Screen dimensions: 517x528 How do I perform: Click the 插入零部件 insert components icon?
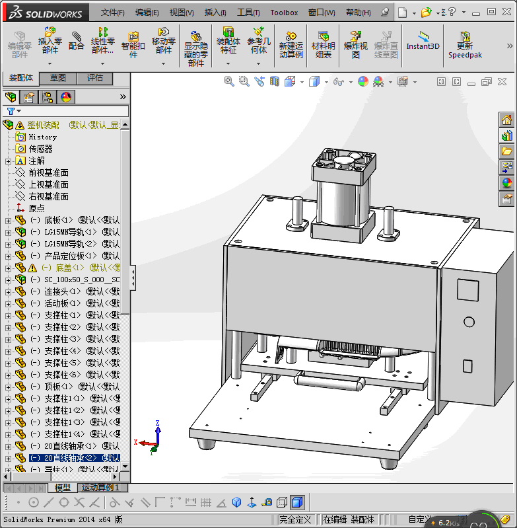(x=50, y=41)
